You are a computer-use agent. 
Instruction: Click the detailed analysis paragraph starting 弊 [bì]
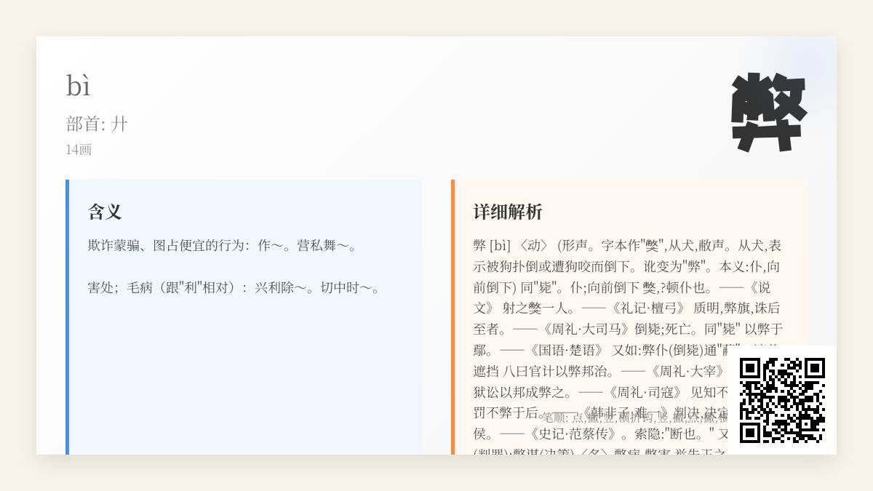coord(629,346)
